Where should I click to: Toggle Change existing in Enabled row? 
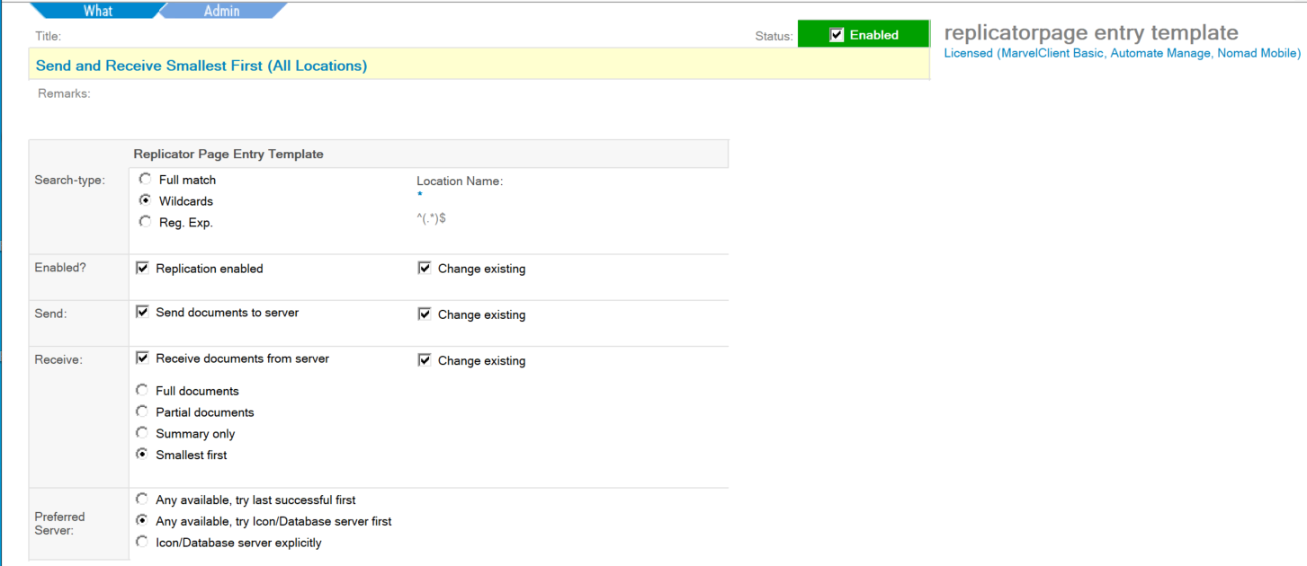click(425, 269)
